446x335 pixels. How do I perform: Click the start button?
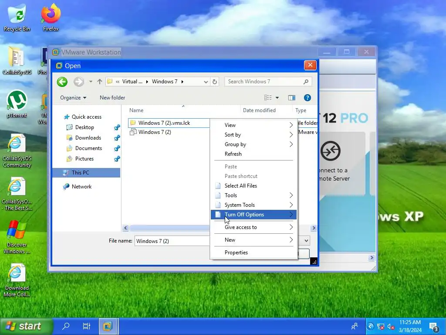coord(26,326)
